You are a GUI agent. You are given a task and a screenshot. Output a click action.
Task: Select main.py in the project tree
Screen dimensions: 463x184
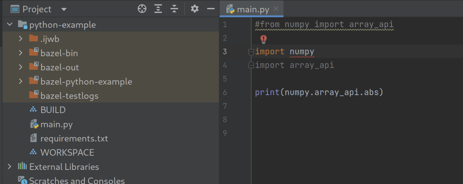click(x=56, y=124)
